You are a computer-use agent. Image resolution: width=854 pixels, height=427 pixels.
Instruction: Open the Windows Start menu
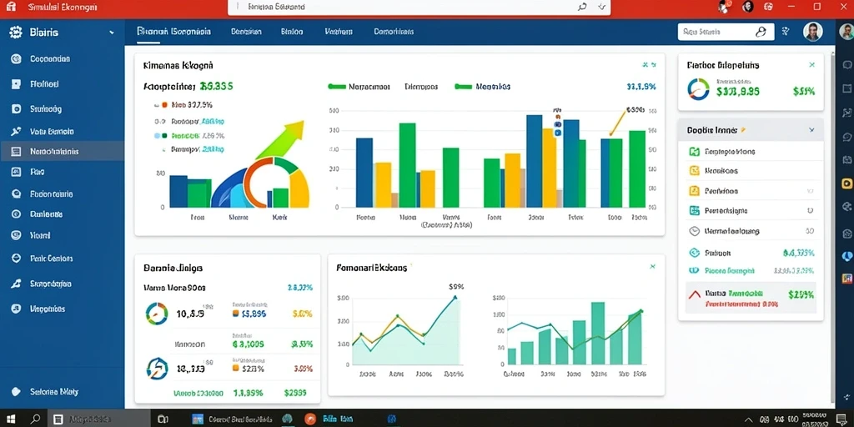tap(11, 419)
